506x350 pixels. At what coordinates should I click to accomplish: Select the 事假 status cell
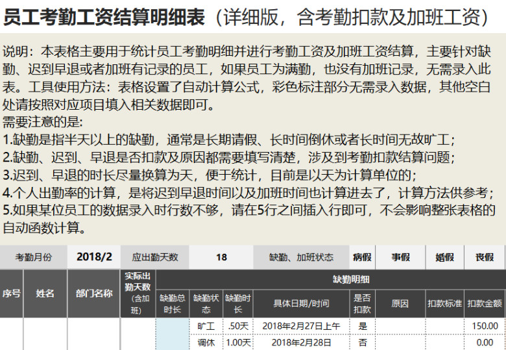[400, 257]
